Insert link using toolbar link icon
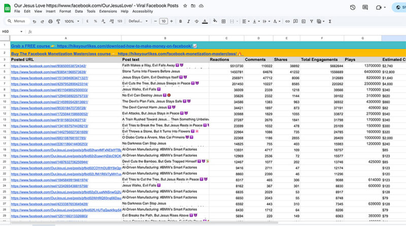The height and width of the screenshot is (226, 406). (287, 21)
